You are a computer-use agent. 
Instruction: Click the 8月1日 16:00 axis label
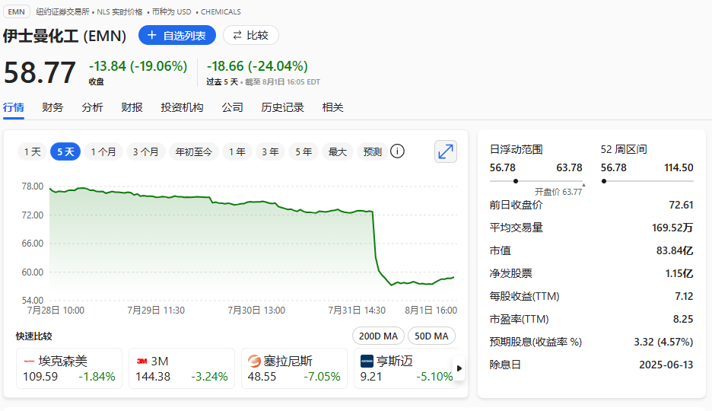pos(431,311)
